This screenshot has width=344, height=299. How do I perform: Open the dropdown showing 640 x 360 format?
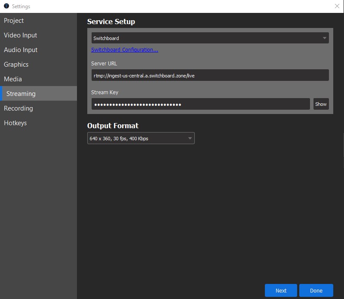point(141,138)
